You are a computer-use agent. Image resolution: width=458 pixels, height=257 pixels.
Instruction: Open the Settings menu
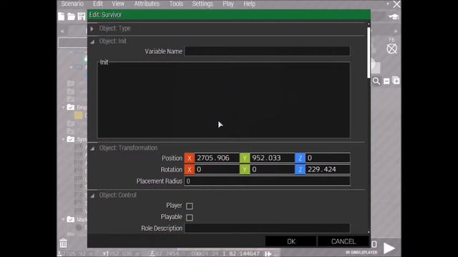tap(203, 4)
